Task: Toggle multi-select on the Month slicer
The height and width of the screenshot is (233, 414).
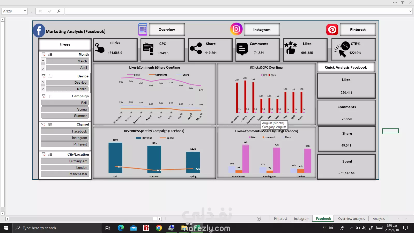Action: [50, 54]
